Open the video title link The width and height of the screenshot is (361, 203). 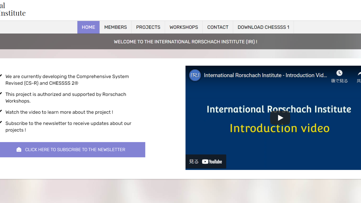click(265, 75)
